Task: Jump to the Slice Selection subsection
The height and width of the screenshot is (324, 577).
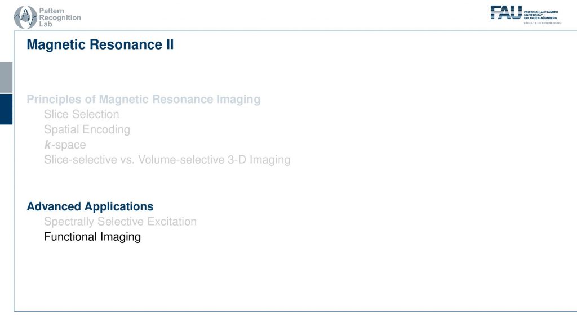Action: click(x=82, y=114)
